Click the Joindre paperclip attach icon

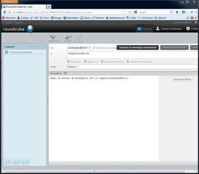click(x=68, y=37)
